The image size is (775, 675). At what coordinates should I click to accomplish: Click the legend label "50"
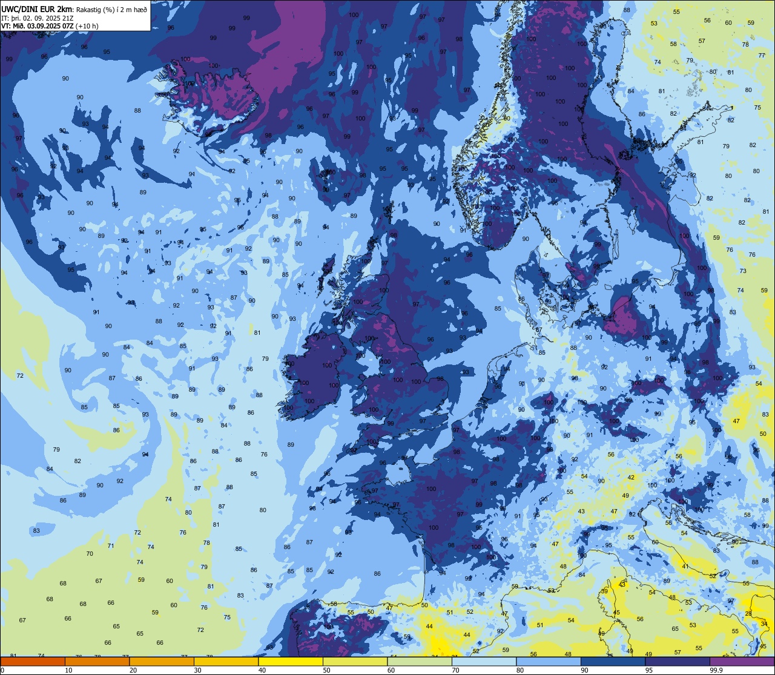click(326, 670)
